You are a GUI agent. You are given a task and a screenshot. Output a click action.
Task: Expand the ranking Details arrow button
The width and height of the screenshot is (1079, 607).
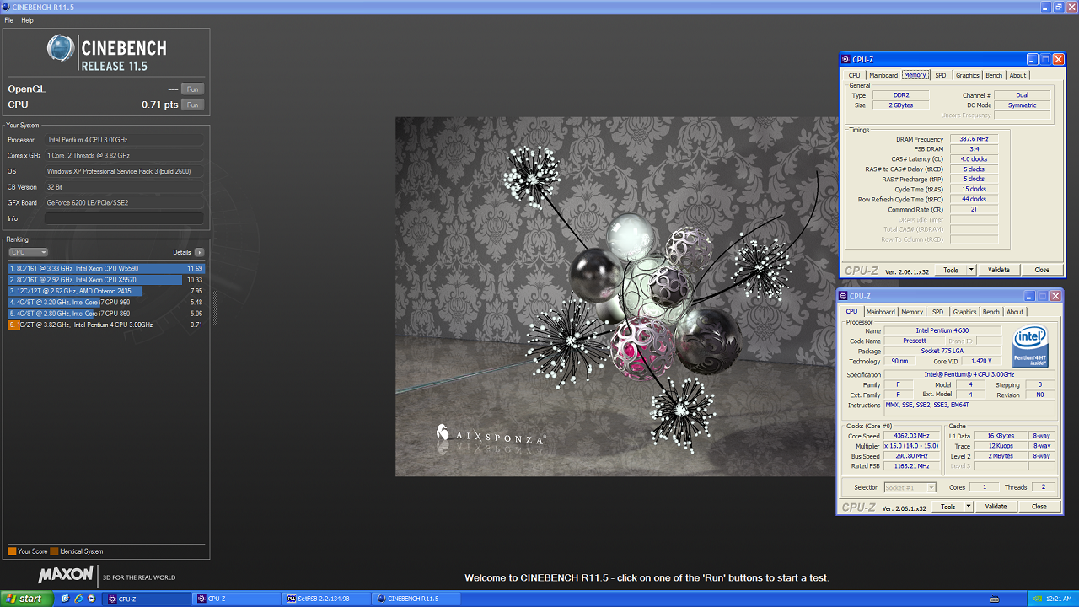[199, 252]
